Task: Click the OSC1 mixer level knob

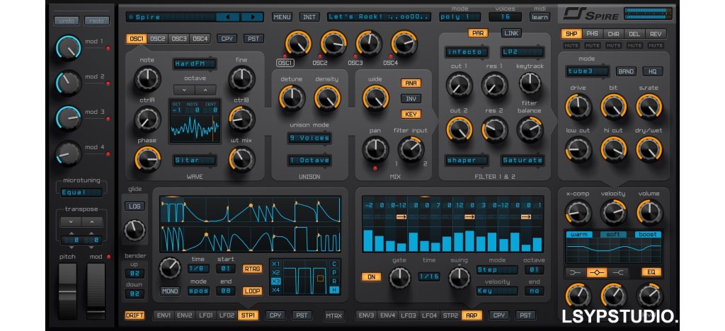Action: click(298, 44)
